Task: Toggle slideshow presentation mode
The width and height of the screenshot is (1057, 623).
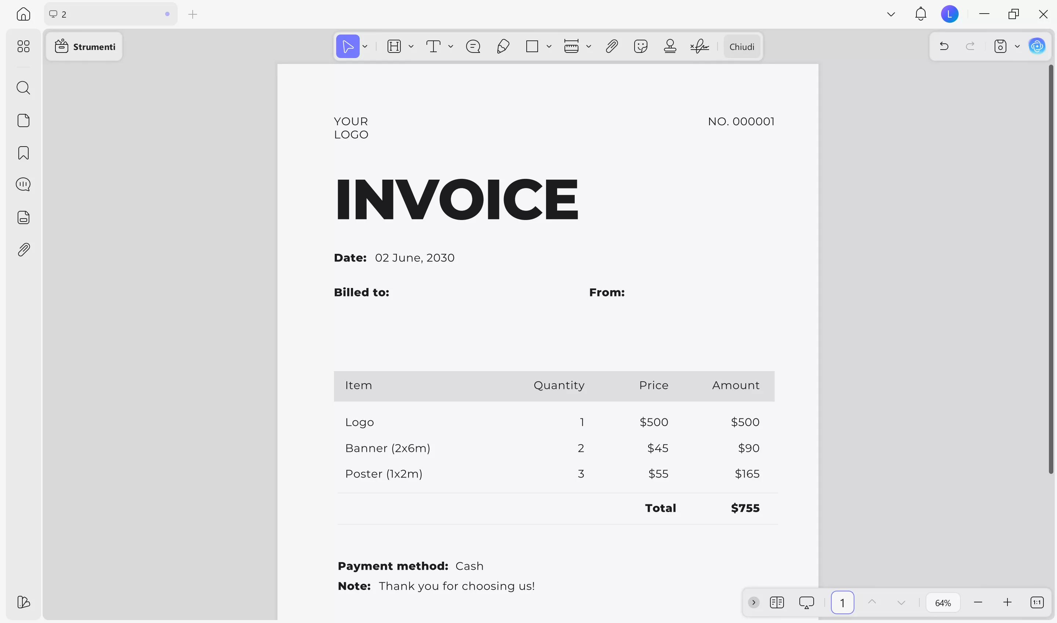Action: click(806, 602)
